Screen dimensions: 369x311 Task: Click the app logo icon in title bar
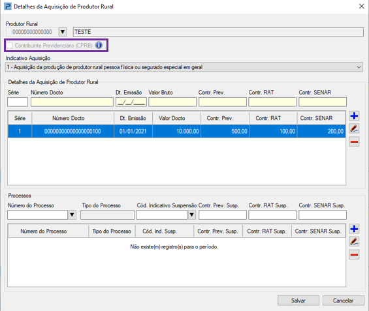point(8,7)
